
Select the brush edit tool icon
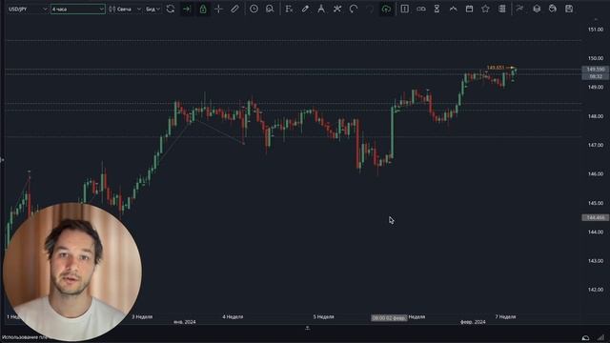tap(305, 9)
